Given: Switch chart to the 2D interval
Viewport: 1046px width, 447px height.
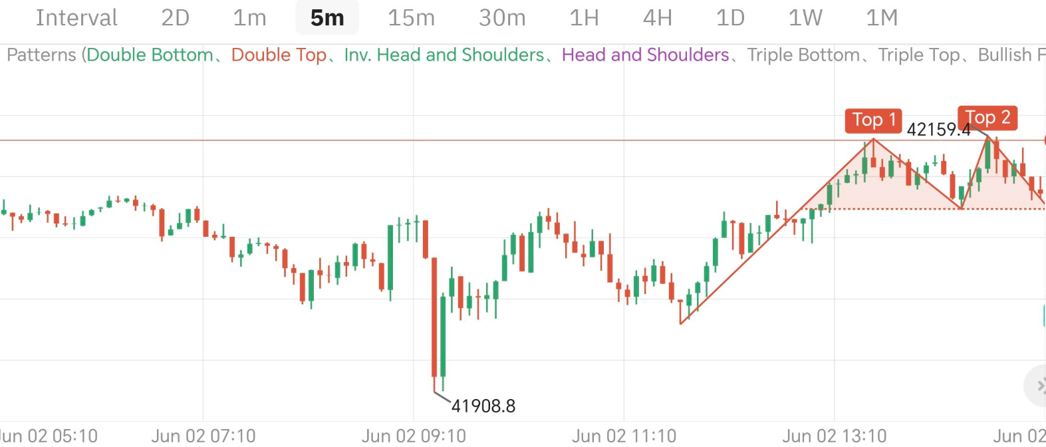Looking at the screenshot, I should point(175,18).
